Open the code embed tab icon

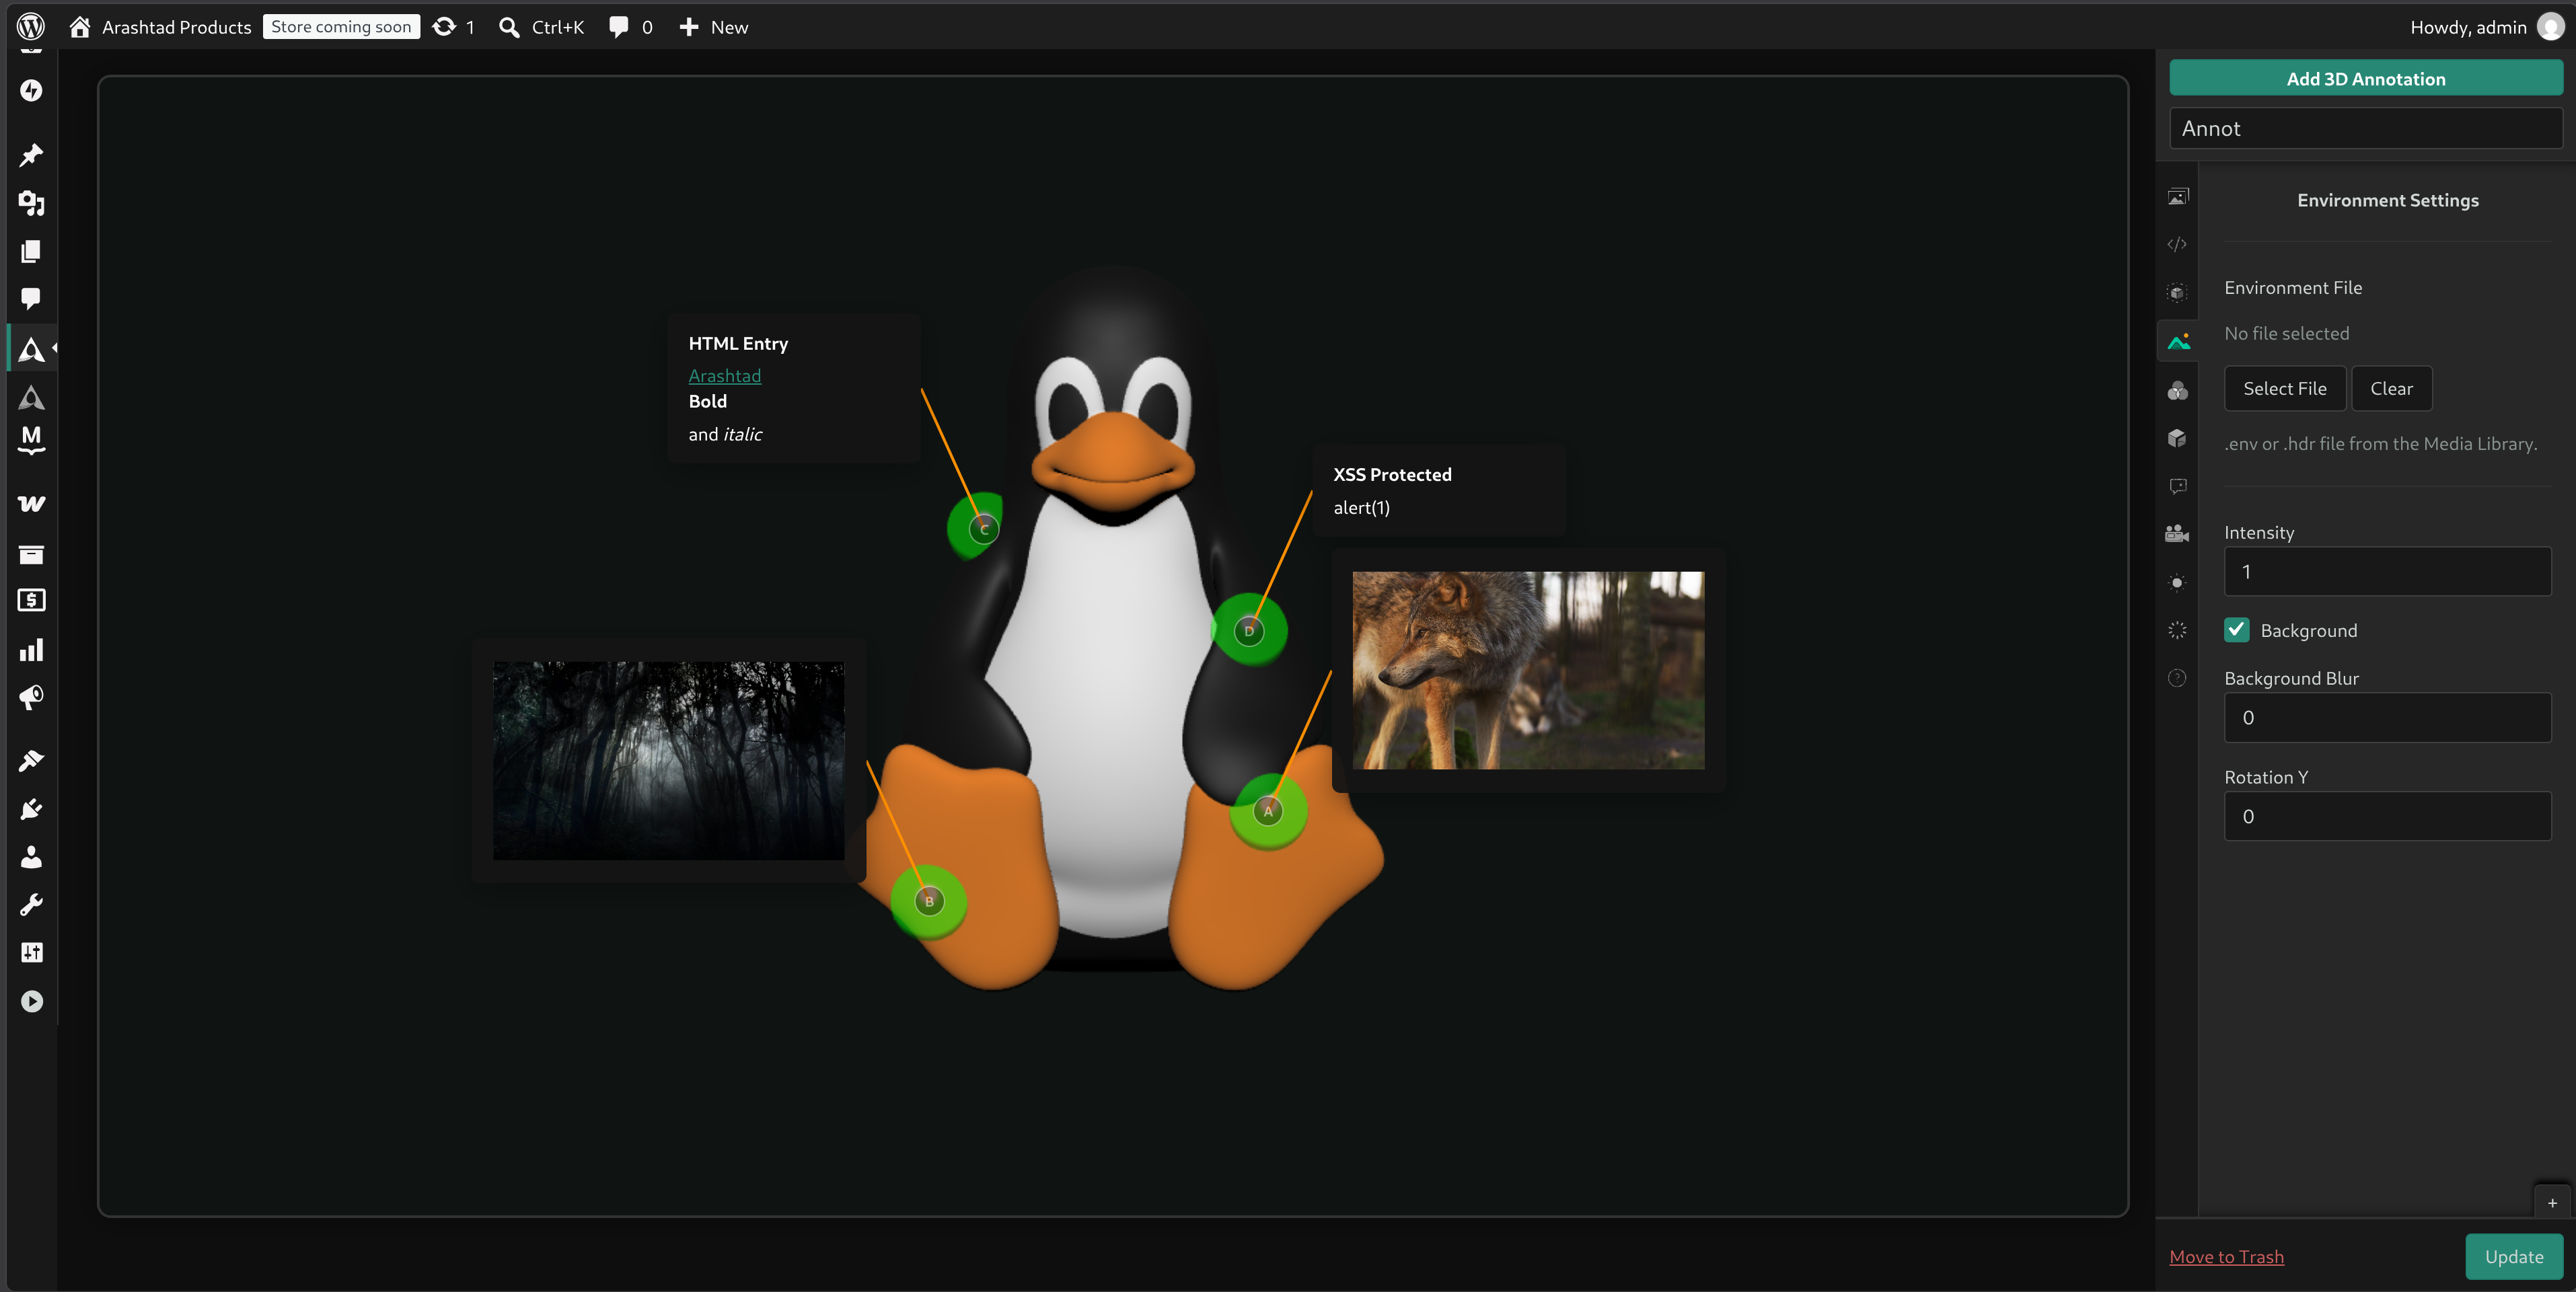click(2177, 245)
